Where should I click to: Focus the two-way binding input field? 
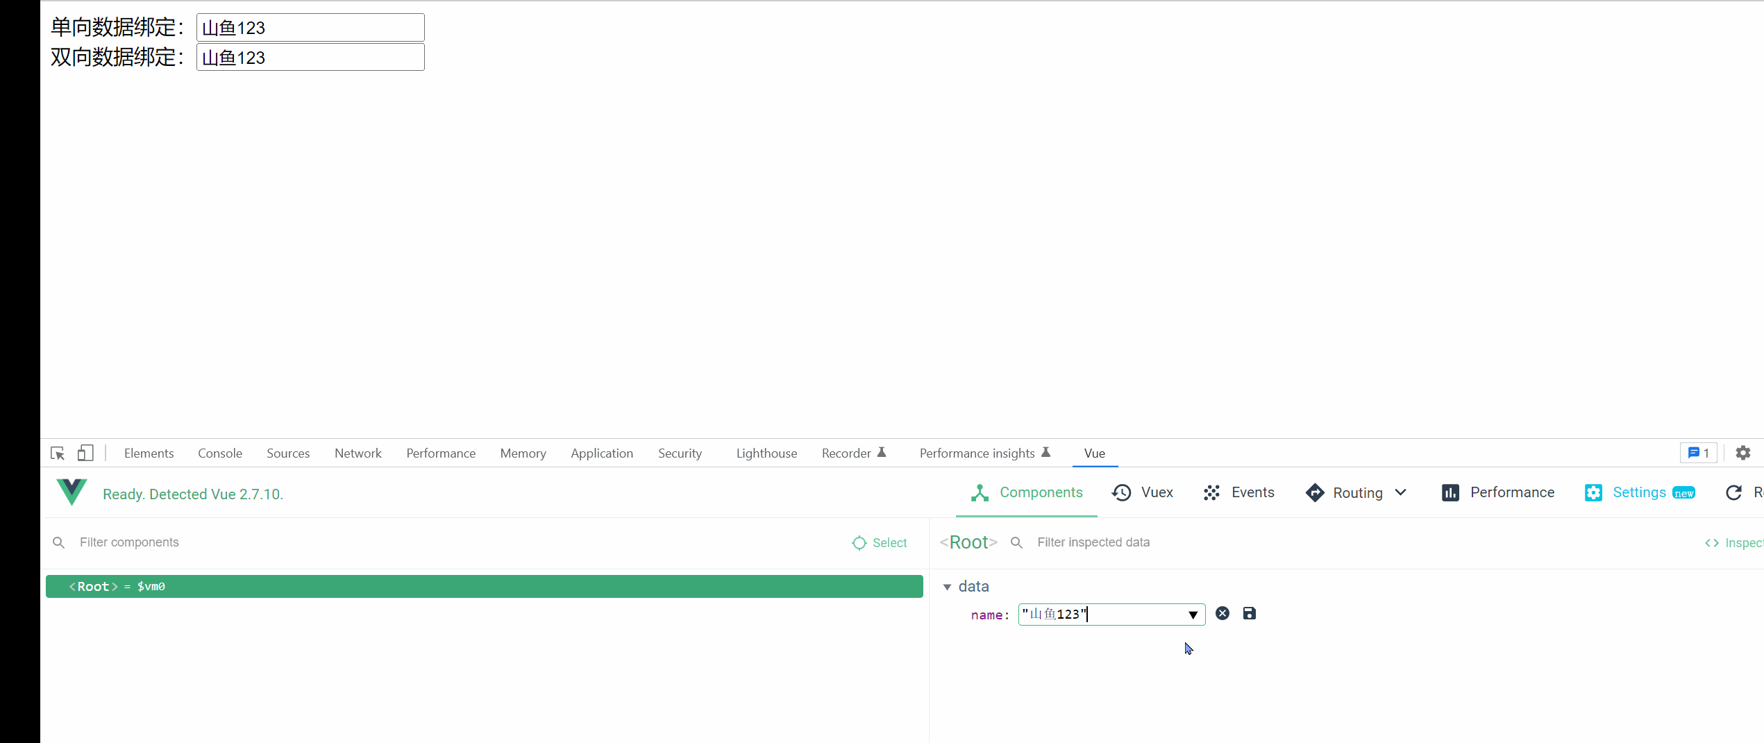310,58
